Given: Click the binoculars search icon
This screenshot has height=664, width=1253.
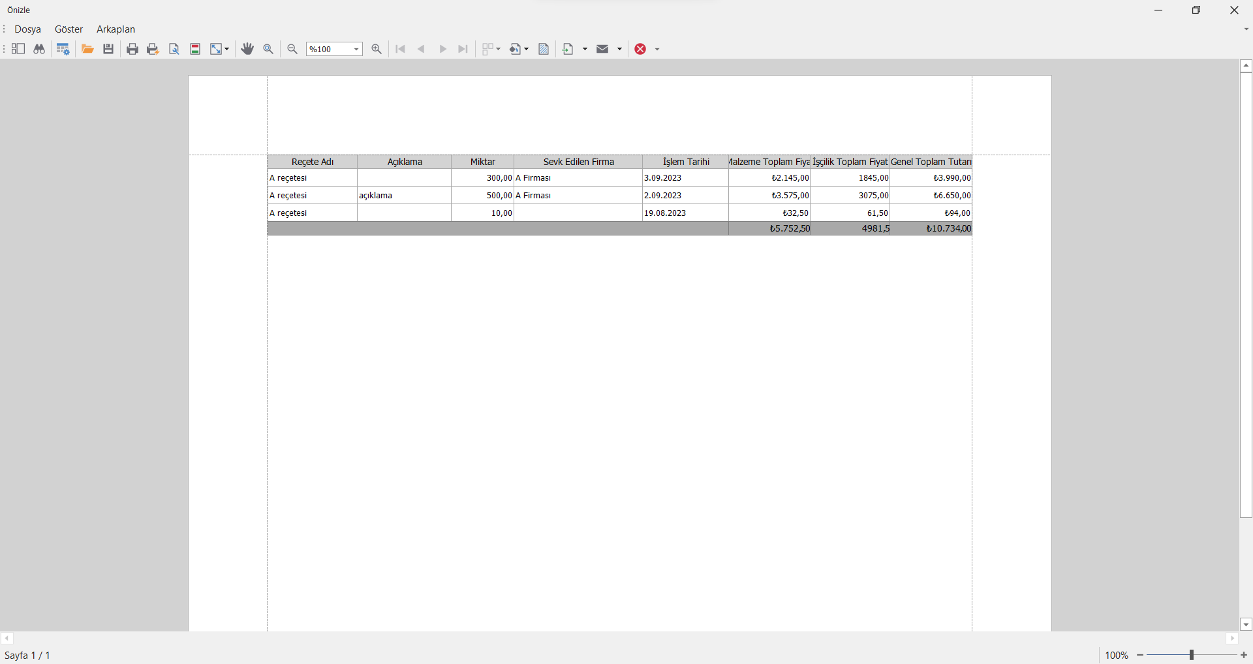Looking at the screenshot, I should [39, 49].
